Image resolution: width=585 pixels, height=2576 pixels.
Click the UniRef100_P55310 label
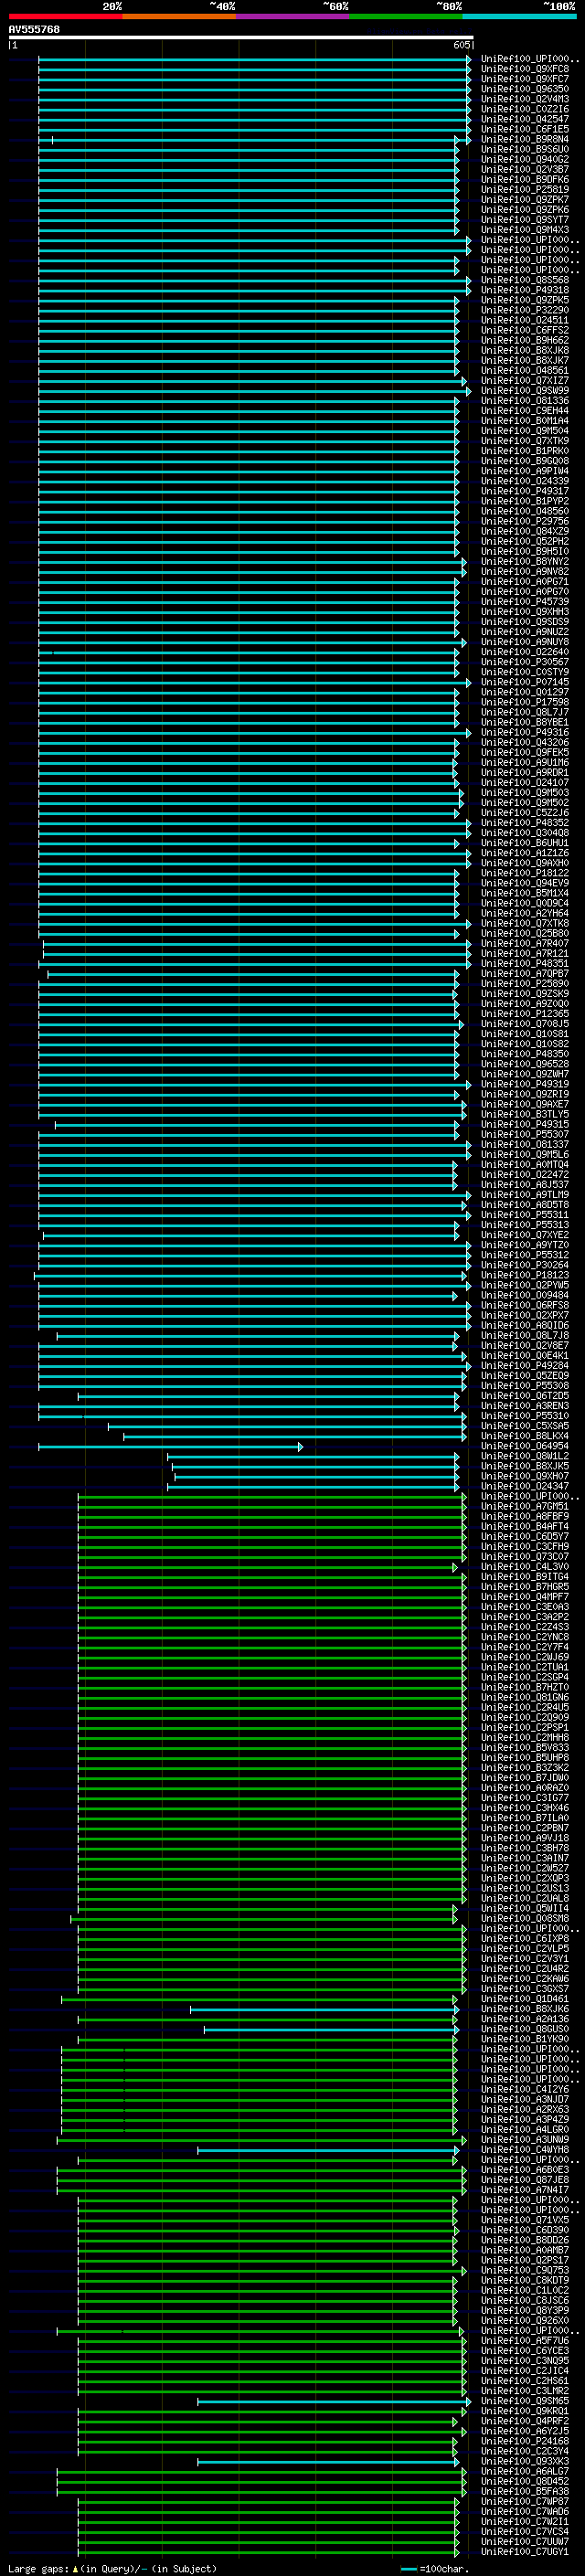click(x=525, y=1415)
